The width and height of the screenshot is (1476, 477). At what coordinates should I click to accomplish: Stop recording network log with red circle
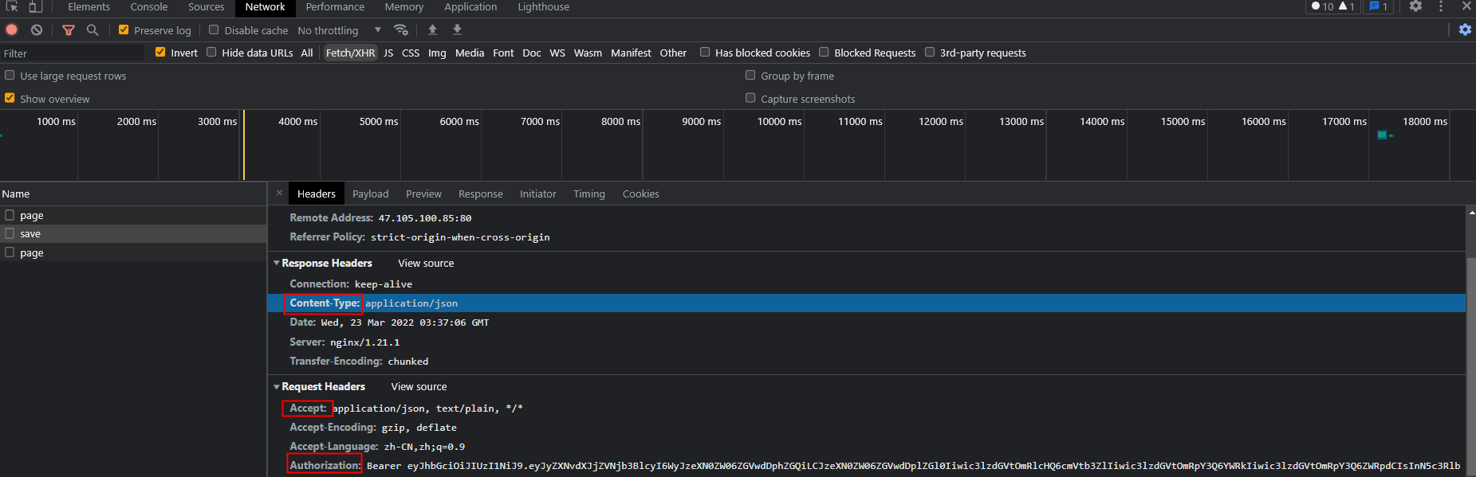[12, 29]
